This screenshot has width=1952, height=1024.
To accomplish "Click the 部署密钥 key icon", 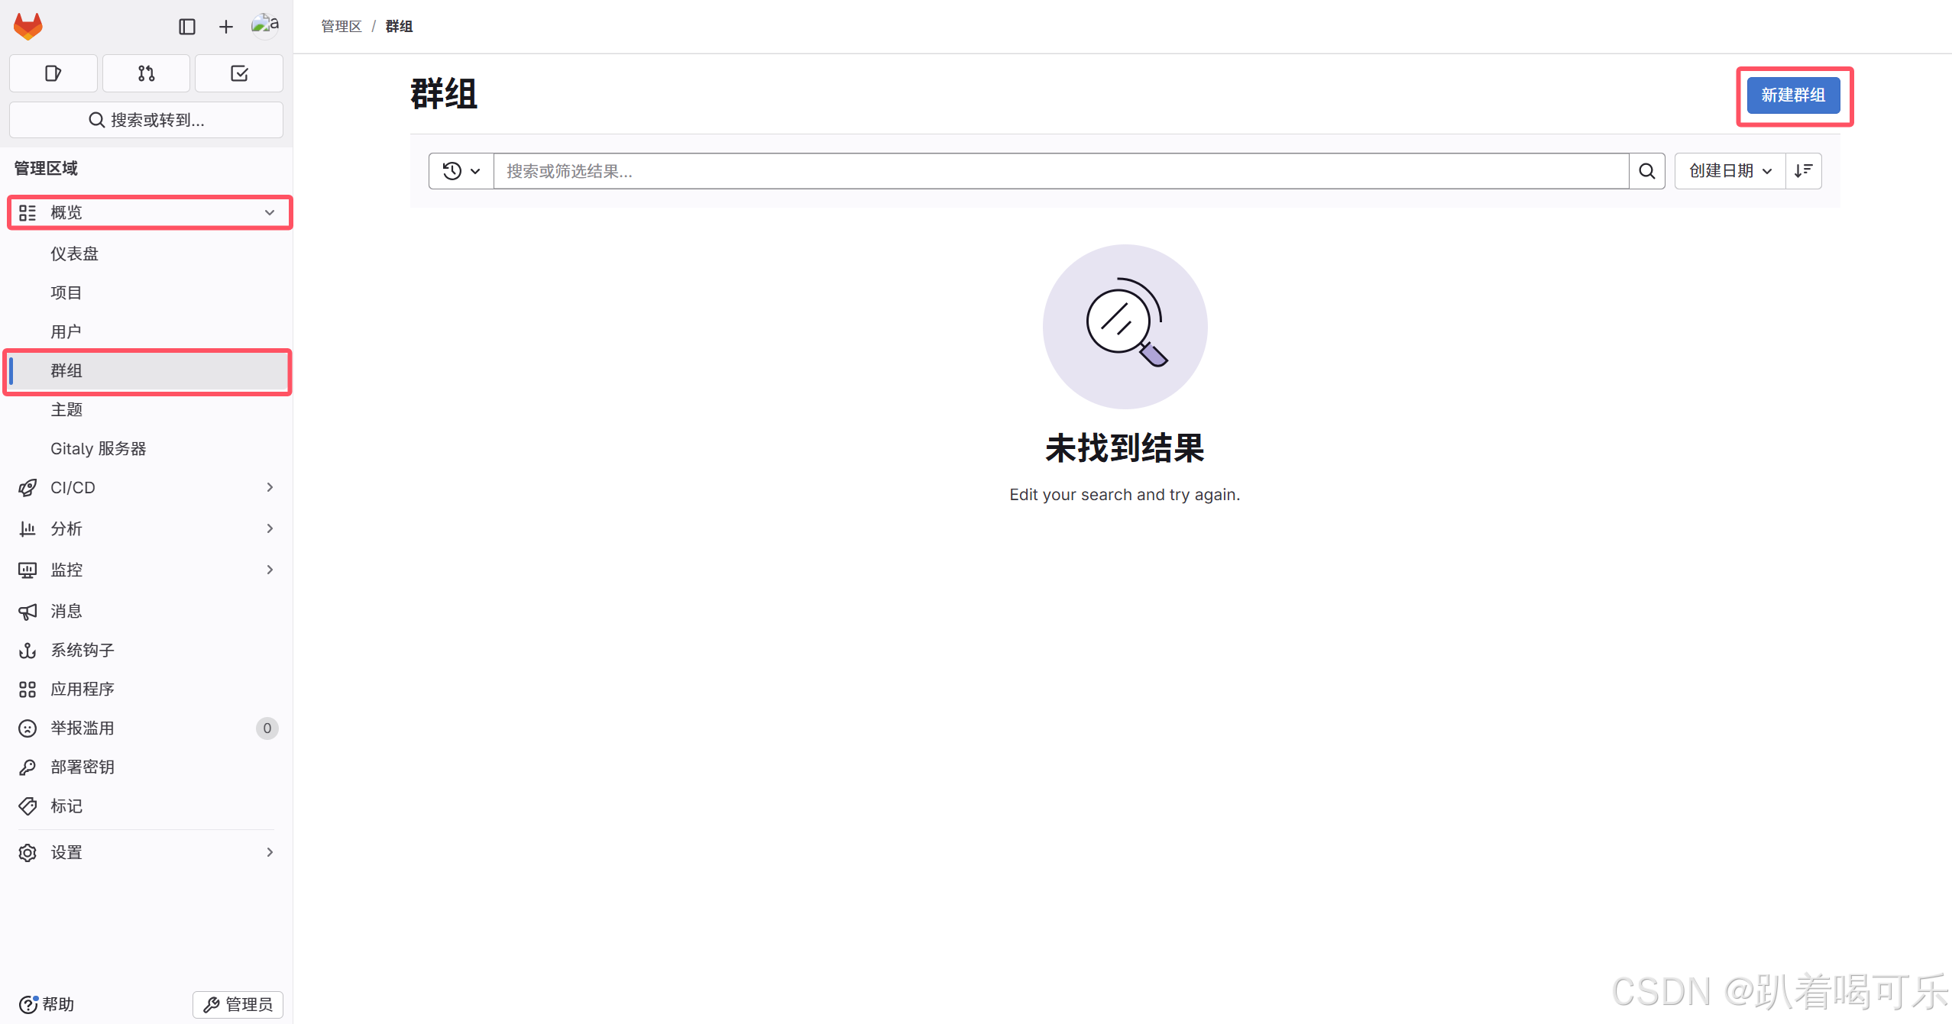I will 28,767.
